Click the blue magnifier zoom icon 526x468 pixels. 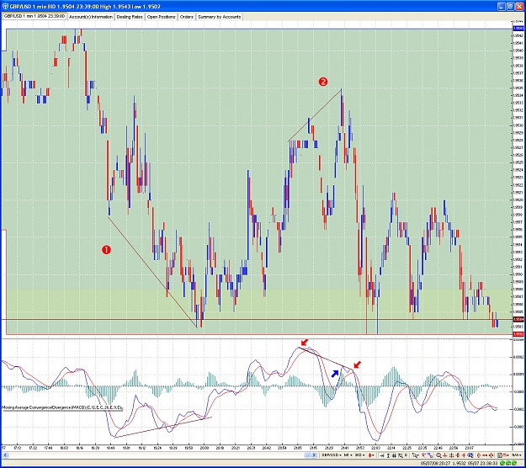[x=470, y=455]
